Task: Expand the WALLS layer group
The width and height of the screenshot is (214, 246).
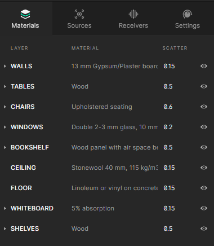Action: 5,66
